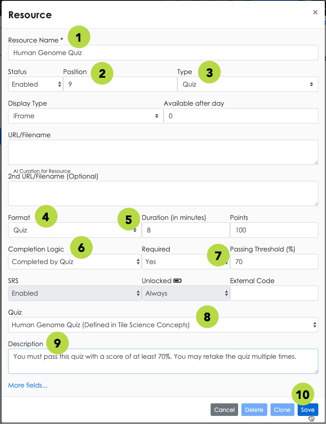Open the Required dropdown
Screen dimensions: 326x424
[x=186, y=262]
